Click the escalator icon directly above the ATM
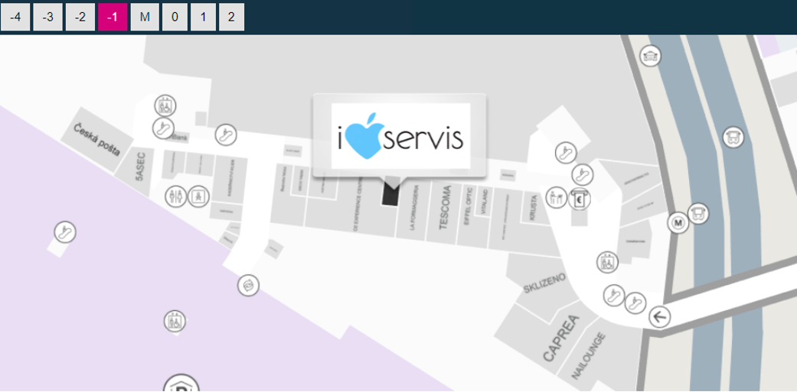Screen dimensions: 797x392 click(x=583, y=174)
